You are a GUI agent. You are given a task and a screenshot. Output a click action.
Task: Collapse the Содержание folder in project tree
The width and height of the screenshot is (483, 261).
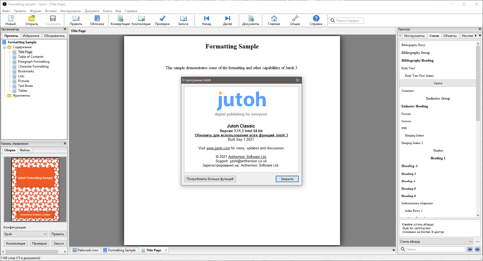[x=5, y=47]
